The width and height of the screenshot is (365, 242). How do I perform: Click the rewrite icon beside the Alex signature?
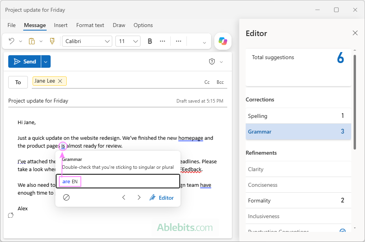pyautogui.click(x=11, y=215)
